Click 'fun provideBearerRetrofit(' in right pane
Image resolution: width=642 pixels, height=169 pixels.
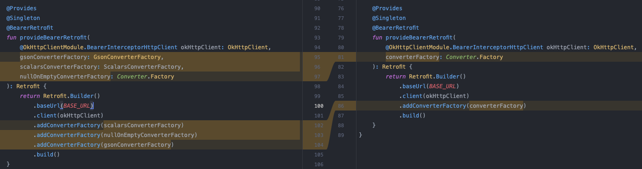[x=414, y=38]
